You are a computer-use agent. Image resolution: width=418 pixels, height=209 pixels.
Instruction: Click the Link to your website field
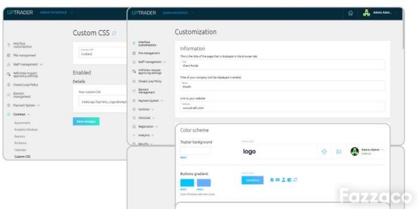pos(283,107)
